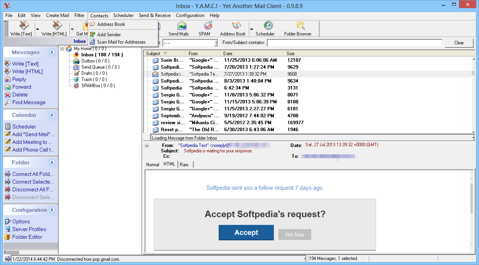This screenshot has width=479, height=265.
Task: Select the Trash folder
Action: click(94, 79)
